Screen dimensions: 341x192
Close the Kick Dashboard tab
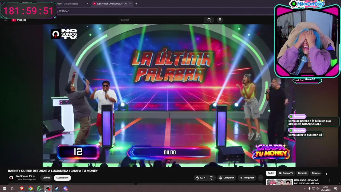[x=88, y=4]
